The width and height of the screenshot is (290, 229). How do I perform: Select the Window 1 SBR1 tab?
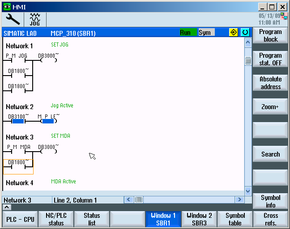pos(163,219)
